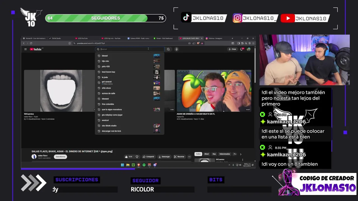
Task: Open Brave browser from the taskbar
Action: click(x=138, y=165)
